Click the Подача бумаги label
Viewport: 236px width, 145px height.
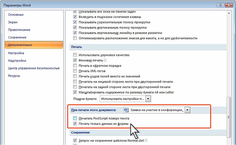(x=85, y=99)
